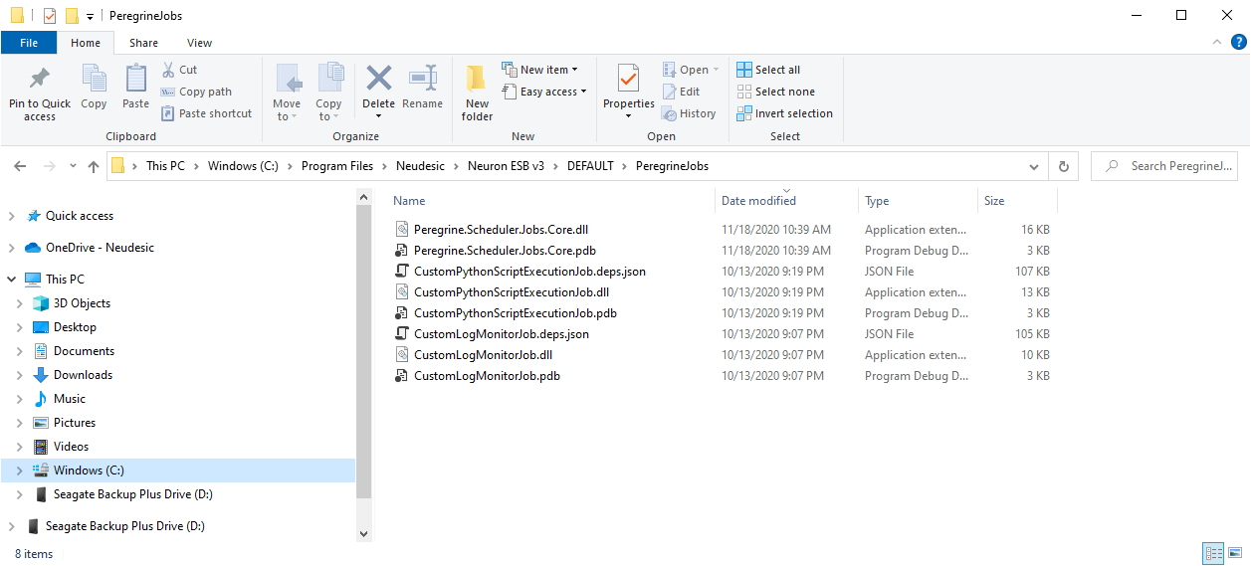Open the Properties checkmark icon
The height and width of the screenshot is (566, 1251).
(628, 78)
